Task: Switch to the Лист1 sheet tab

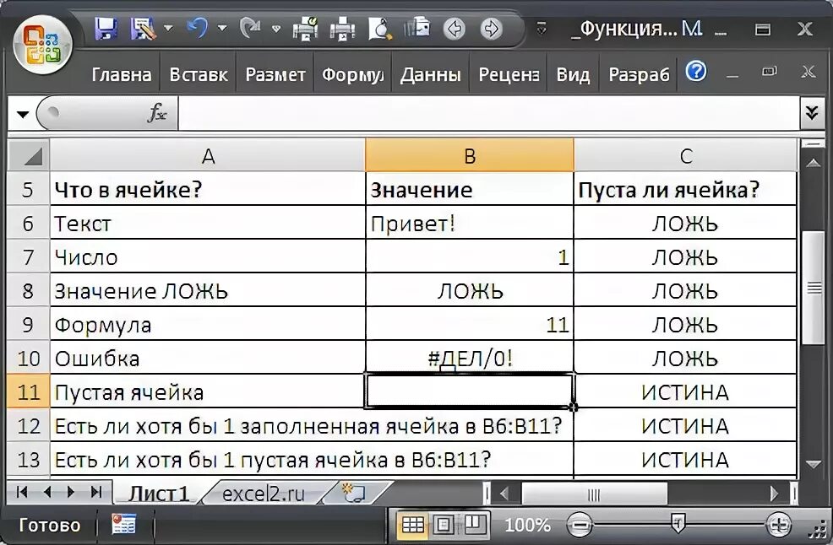Action: [160, 494]
